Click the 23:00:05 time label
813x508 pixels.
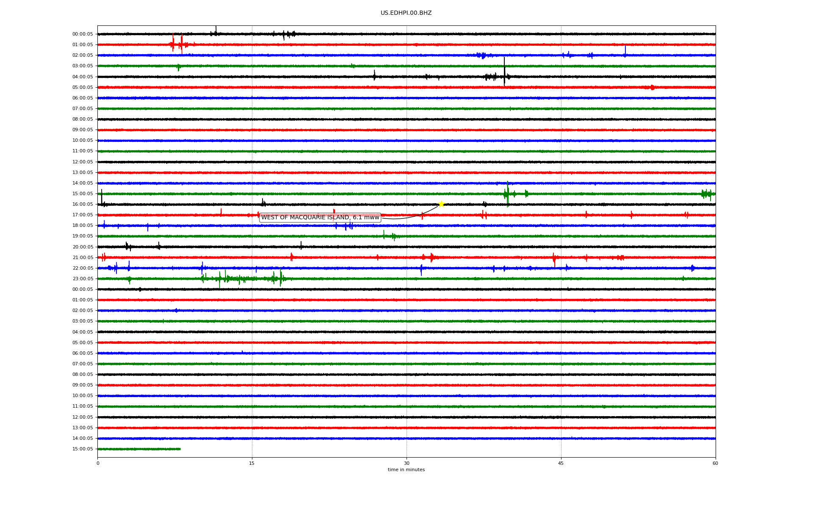point(83,279)
